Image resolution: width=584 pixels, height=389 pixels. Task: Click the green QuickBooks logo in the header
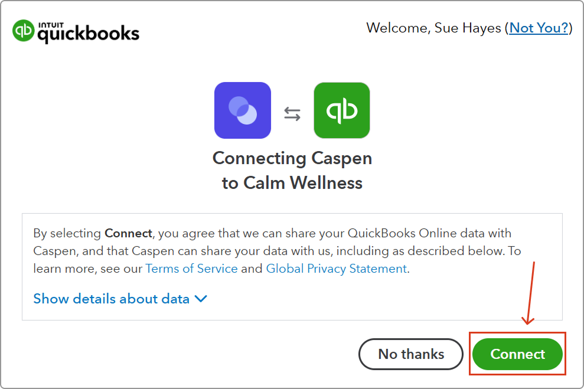[24, 31]
